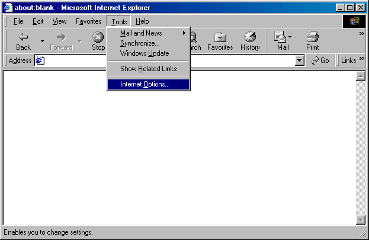The height and width of the screenshot is (240, 369).
Task: Open the Favorites toolbar button
Action: click(x=220, y=41)
